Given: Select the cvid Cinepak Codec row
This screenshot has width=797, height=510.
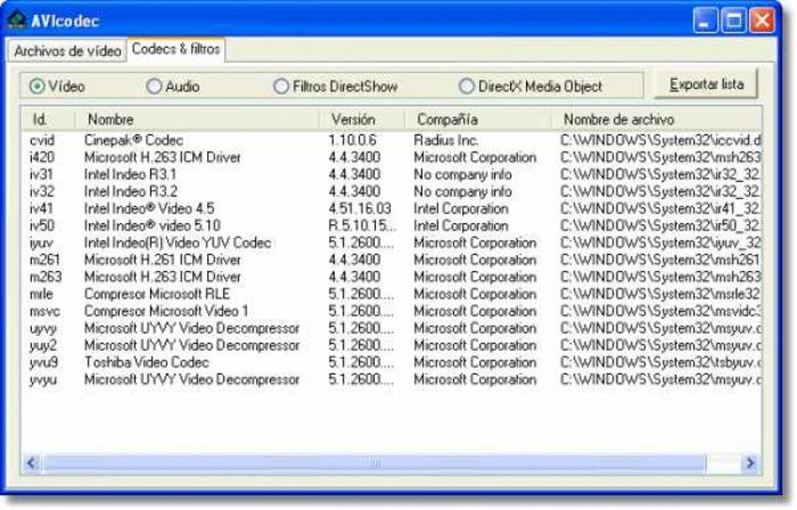Looking at the screenshot, I should click(x=391, y=141).
